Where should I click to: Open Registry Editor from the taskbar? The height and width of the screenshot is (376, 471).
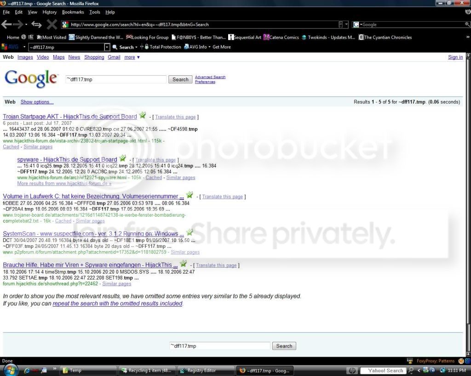pos(201,370)
